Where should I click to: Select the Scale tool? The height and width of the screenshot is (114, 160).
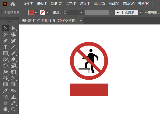tap(13, 66)
